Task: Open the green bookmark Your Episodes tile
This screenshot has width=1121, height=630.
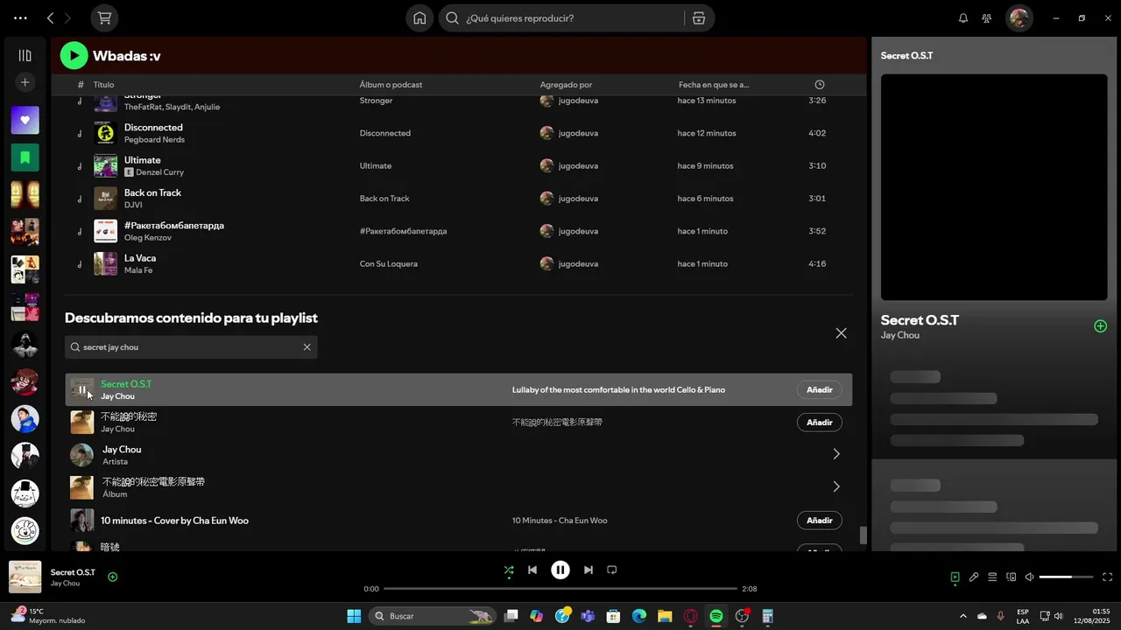Action: pos(25,157)
